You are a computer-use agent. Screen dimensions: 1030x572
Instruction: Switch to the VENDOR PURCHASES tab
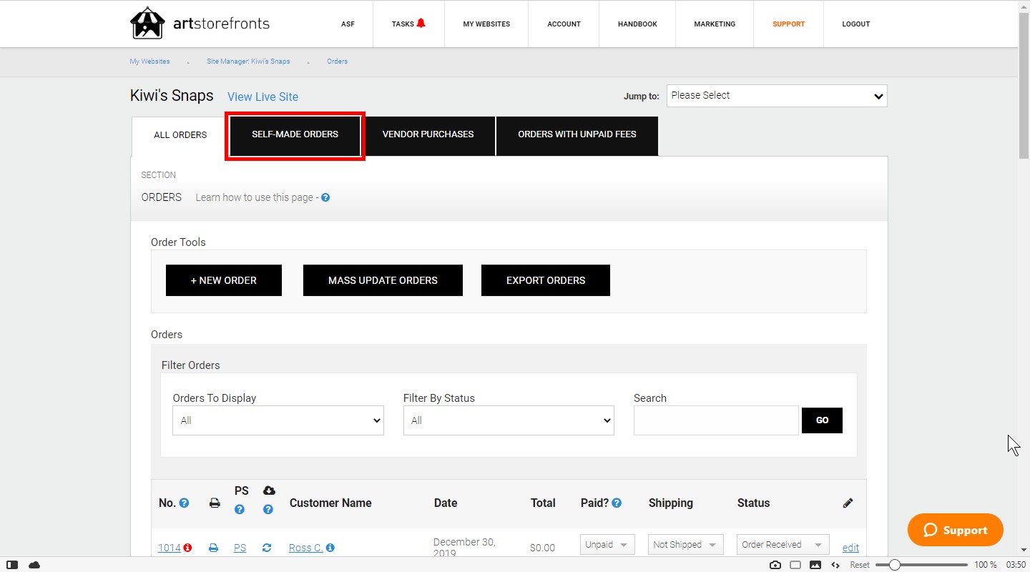point(428,134)
